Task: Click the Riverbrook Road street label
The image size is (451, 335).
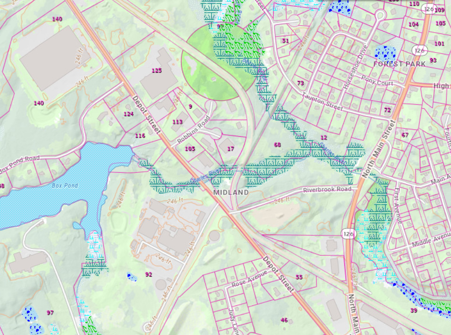Action: (327, 189)
